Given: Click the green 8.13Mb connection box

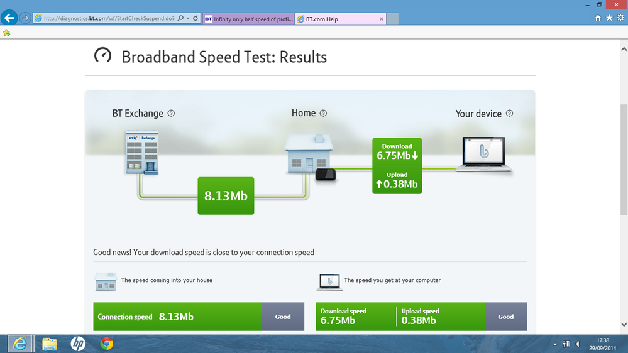Looking at the screenshot, I should [x=226, y=196].
